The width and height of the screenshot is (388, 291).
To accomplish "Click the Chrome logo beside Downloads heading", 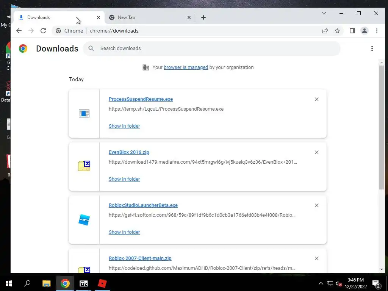I will point(23,48).
